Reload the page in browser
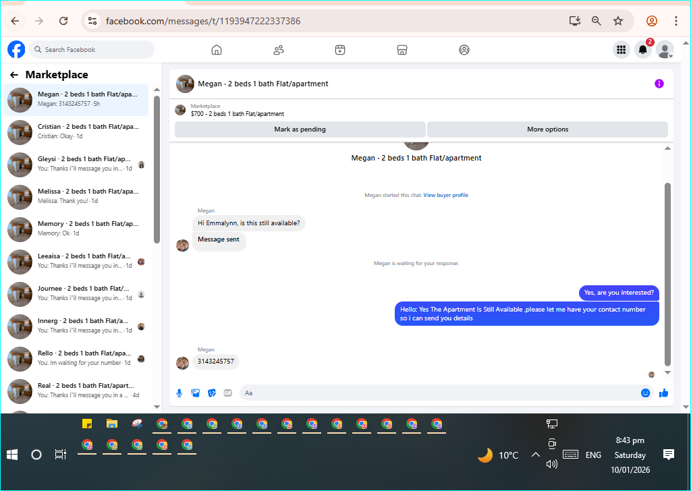The image size is (691, 491). pyautogui.click(x=63, y=21)
